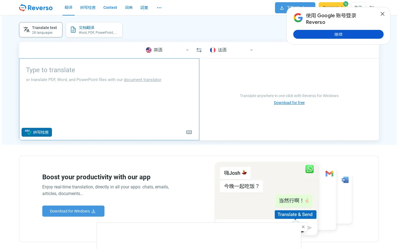
Task: Click the 拼写检查 spell check button
Action: tap(37, 132)
